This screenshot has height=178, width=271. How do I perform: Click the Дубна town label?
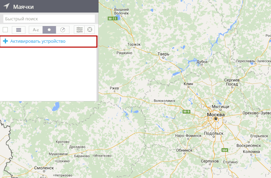click(x=202, y=62)
